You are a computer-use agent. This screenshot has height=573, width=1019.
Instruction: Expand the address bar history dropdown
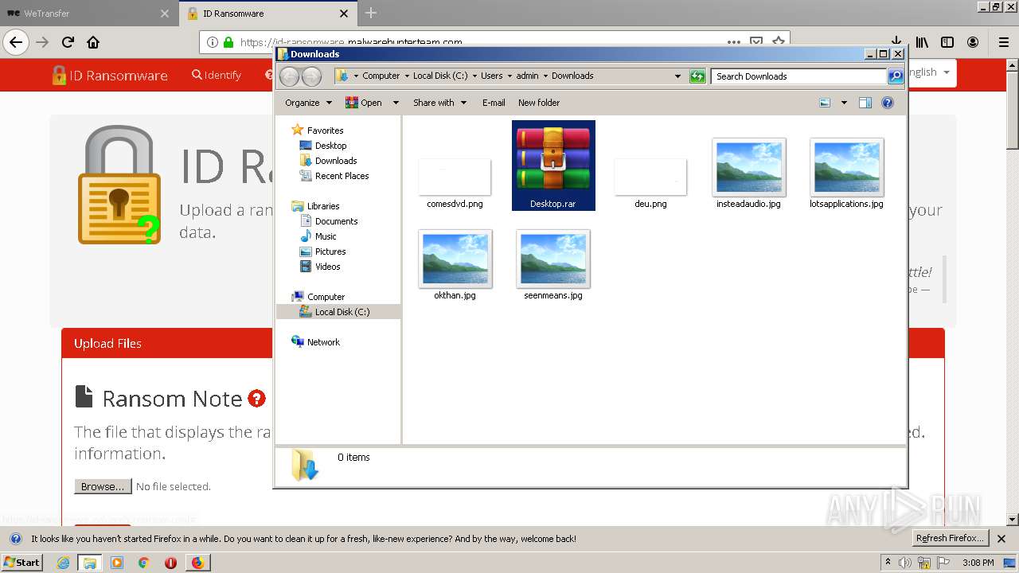[677, 76]
